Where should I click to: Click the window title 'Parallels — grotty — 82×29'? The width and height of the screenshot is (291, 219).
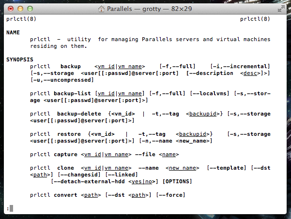click(x=150, y=9)
